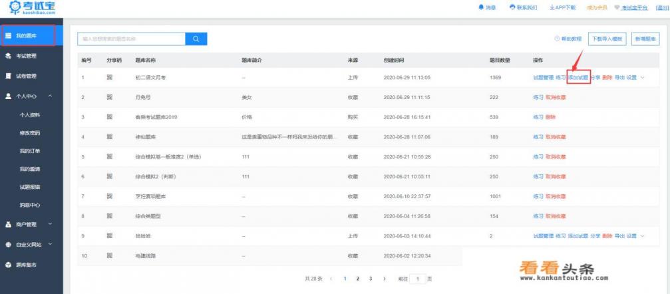Open the share QR code for row 3 (2019 bank)
The image size is (670, 294).
[x=109, y=117]
